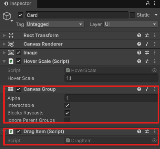Open Canvas Group help reference
Viewport: 160px width, 149px height.
click(139, 89)
